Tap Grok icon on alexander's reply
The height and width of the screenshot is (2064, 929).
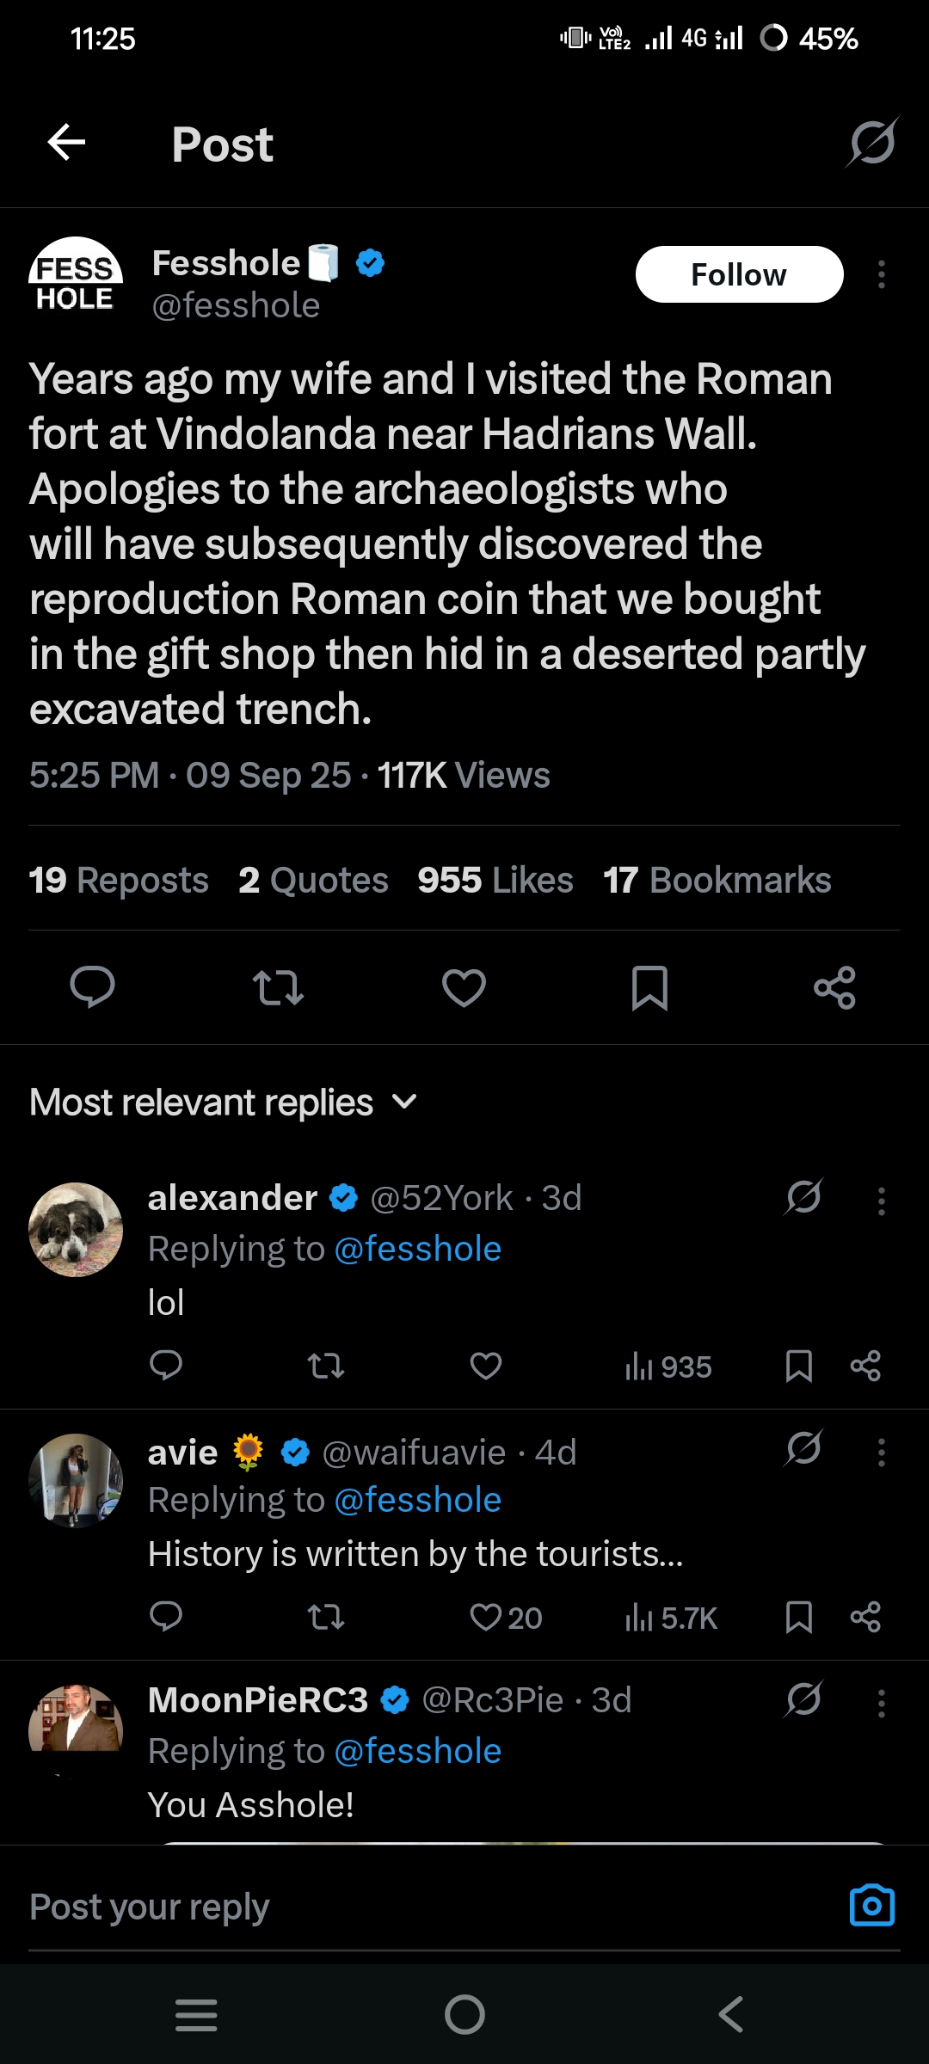[803, 1196]
